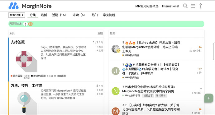Click the 天涯共此时 banner label
Image resolution: width=215 pixels, height=115 pixels.
tap(16, 24)
